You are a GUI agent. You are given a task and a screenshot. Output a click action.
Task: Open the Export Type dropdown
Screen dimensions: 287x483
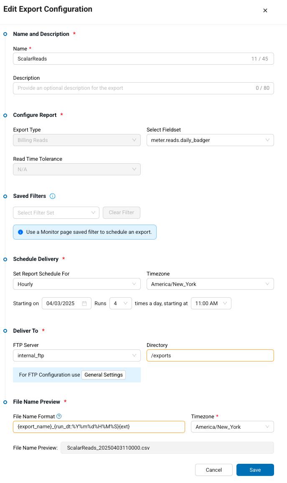pos(77,140)
